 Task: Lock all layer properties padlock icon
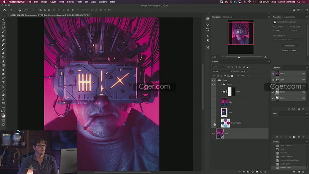coord(232,76)
